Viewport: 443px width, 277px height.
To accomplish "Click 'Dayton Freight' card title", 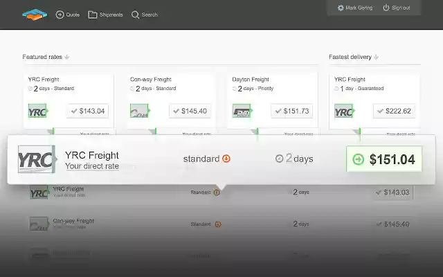I will [251, 80].
